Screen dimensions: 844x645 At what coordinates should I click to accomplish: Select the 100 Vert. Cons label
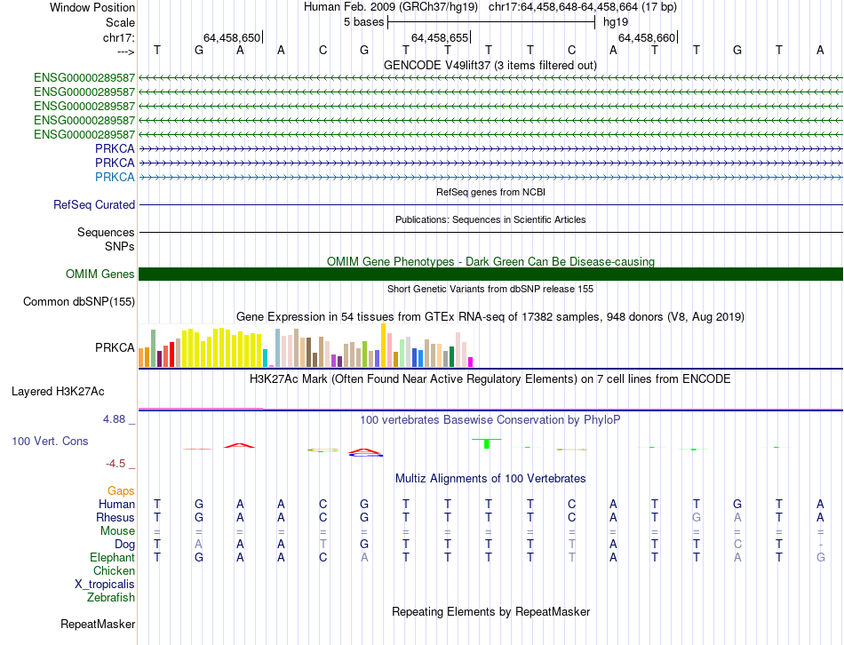click(50, 441)
